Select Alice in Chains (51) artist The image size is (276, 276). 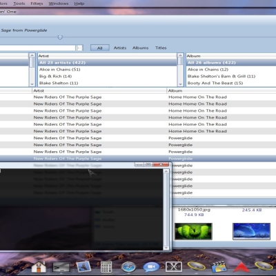(x=107, y=70)
